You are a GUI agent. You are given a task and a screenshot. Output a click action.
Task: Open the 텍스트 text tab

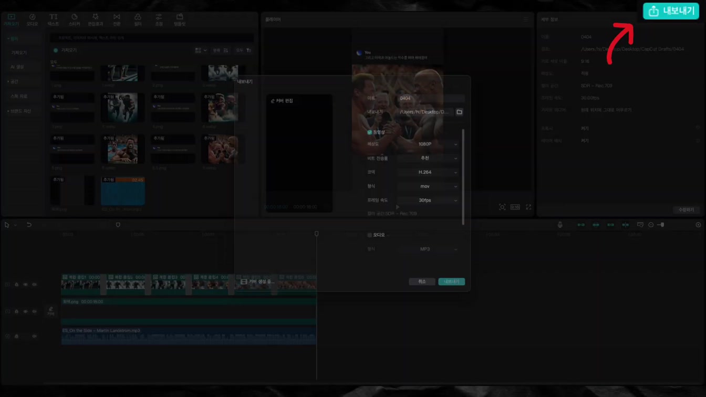point(53,20)
